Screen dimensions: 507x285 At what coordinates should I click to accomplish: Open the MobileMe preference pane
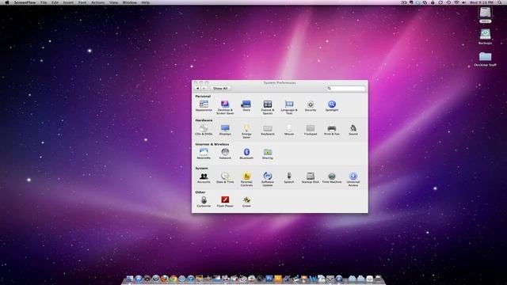pyautogui.click(x=204, y=154)
